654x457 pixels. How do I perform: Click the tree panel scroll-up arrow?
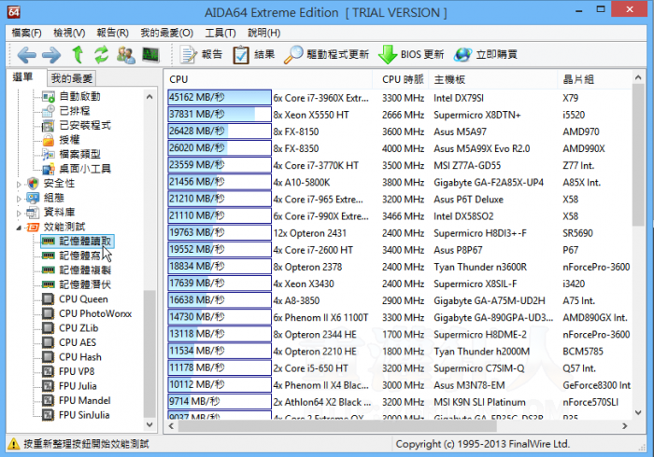149,97
